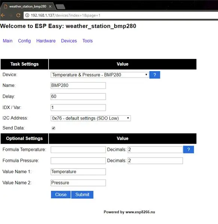218x224 pixels.
Task: Open the Main menu link
Action: coord(7,41)
